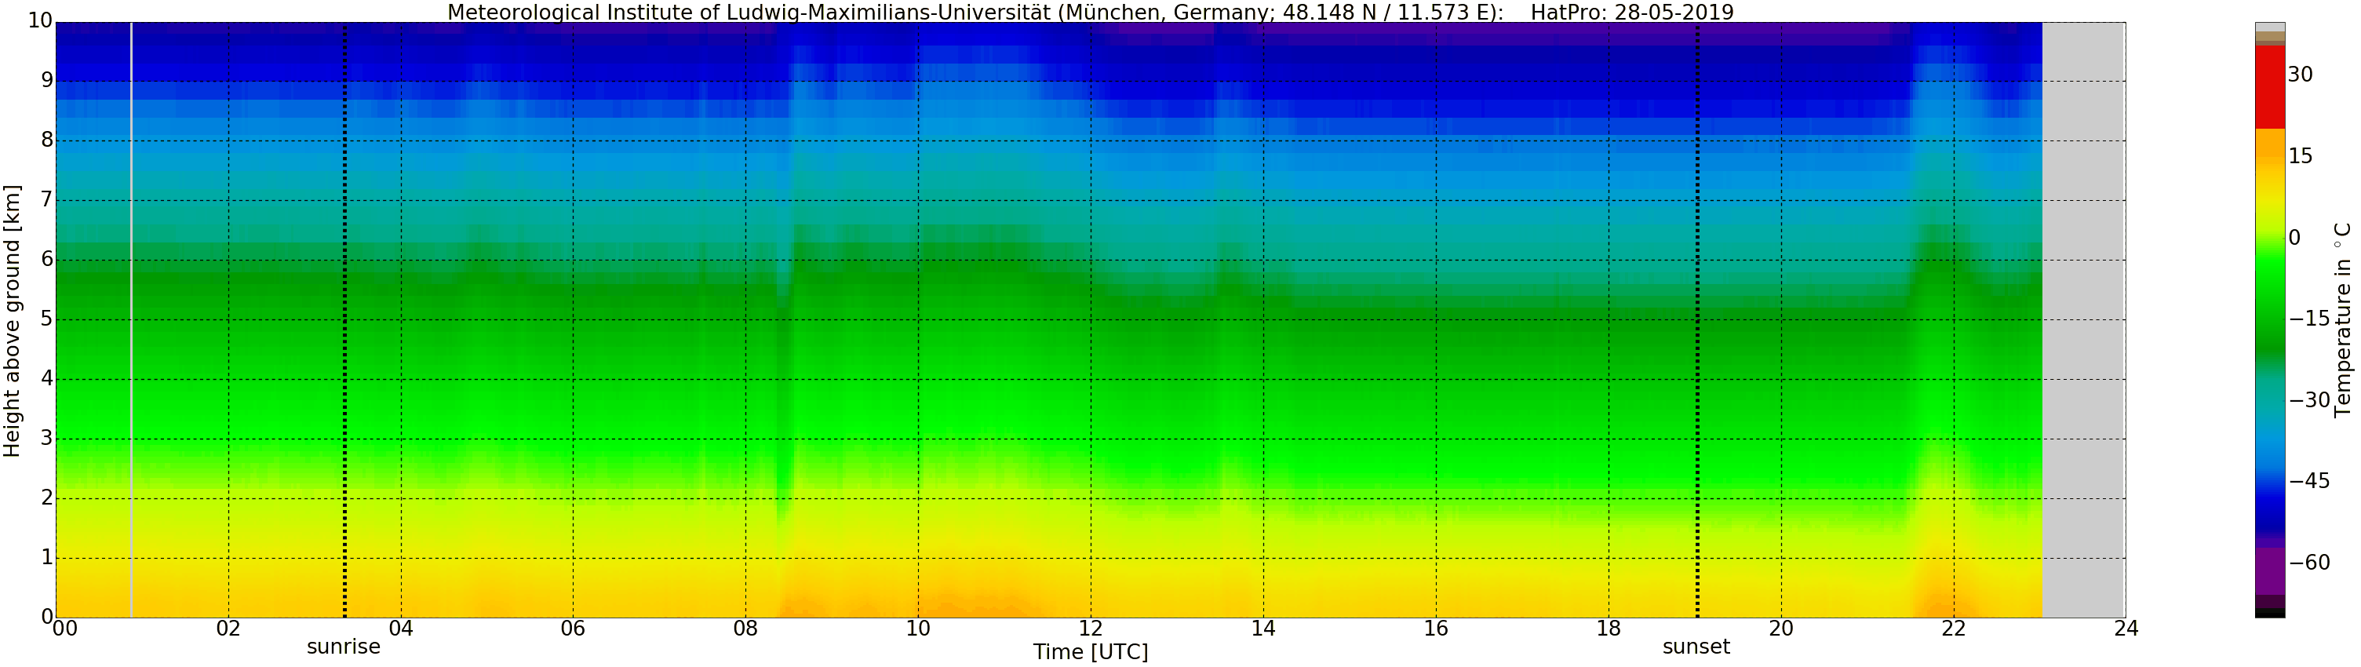Click the '0' tick label on the colorbar

point(2295,237)
